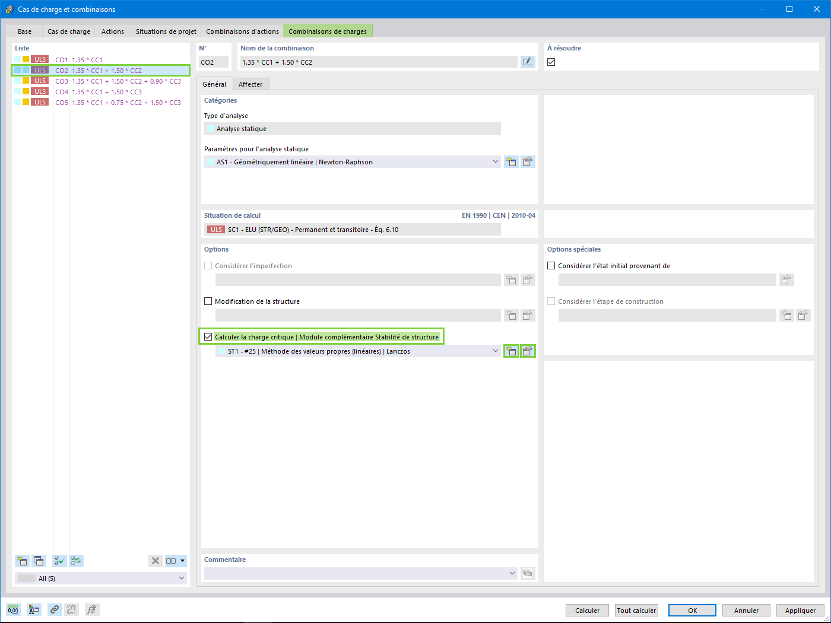The width and height of the screenshot is (831, 623).
Task: Click the new icon on the construction stage row
Action: [786, 316]
